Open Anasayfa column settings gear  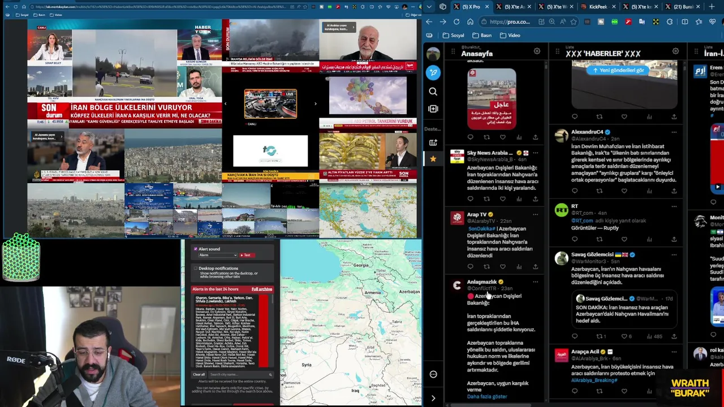(537, 51)
